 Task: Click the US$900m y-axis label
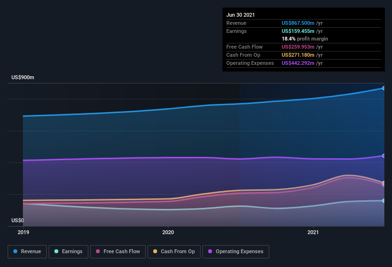(23, 77)
